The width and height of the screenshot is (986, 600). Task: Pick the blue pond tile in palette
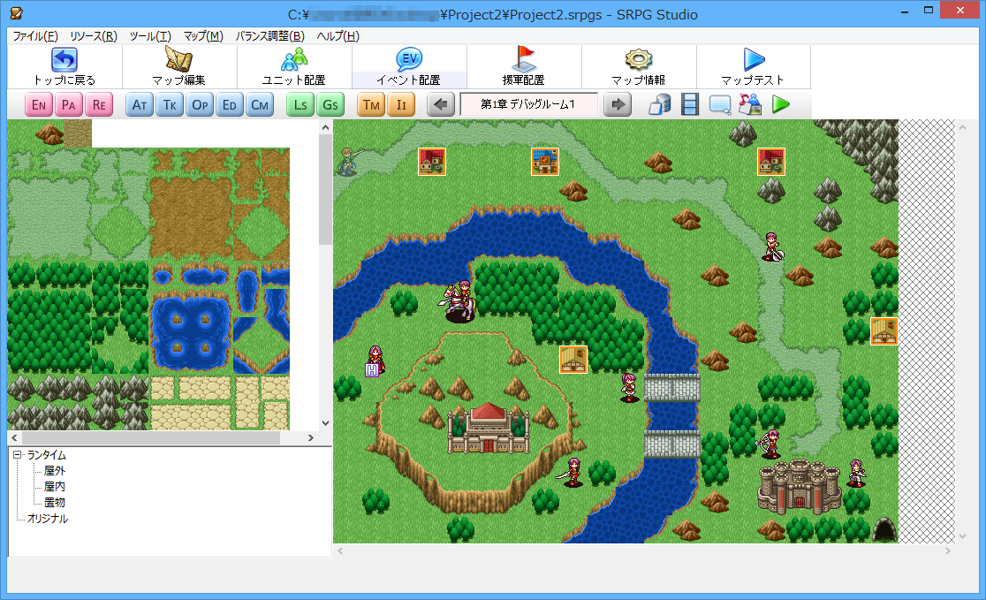point(191,334)
